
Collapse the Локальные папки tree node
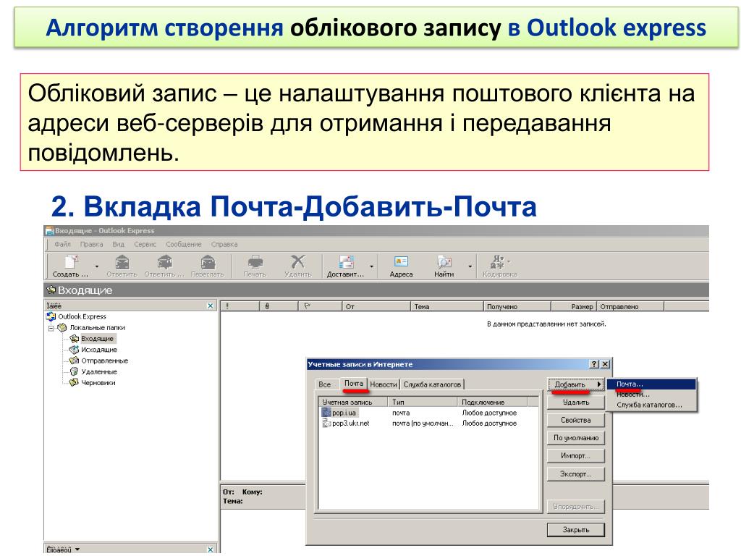click(51, 328)
